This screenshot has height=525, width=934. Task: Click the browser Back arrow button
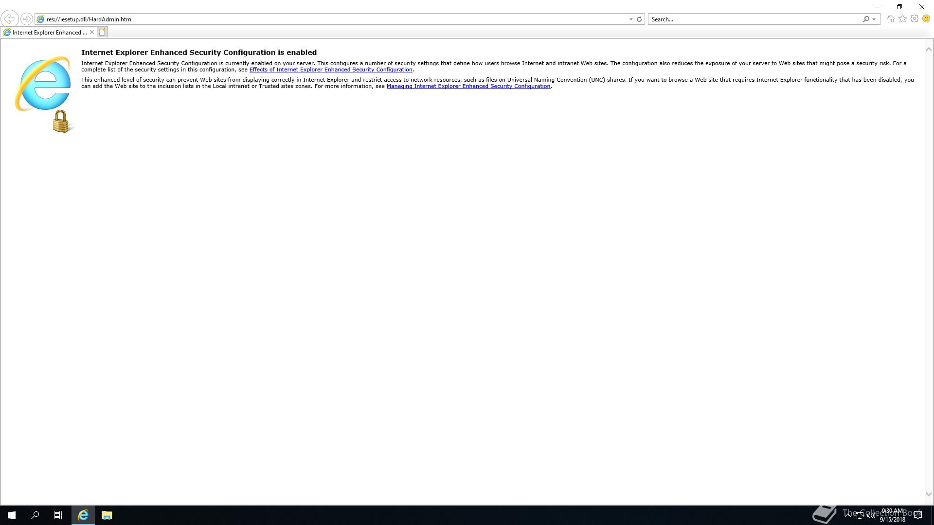point(9,19)
